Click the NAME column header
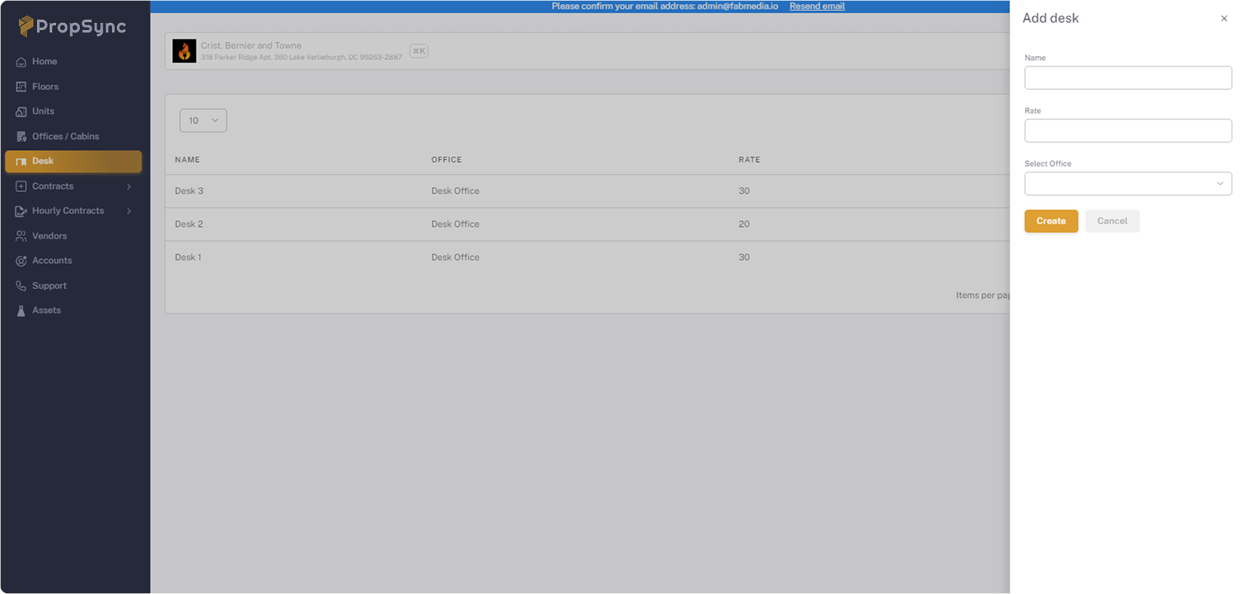 pyautogui.click(x=187, y=160)
